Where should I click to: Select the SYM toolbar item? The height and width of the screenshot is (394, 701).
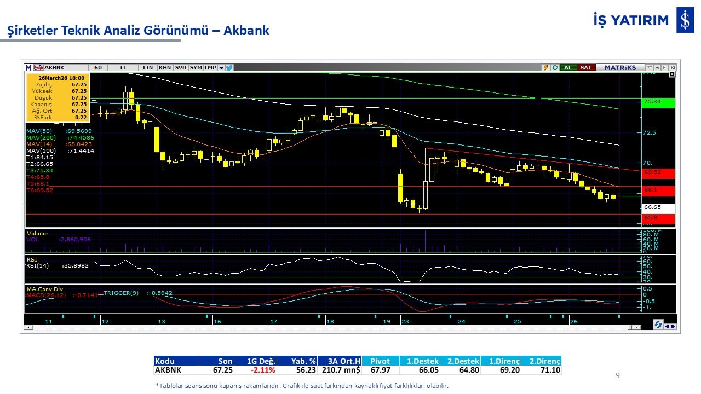(x=196, y=68)
